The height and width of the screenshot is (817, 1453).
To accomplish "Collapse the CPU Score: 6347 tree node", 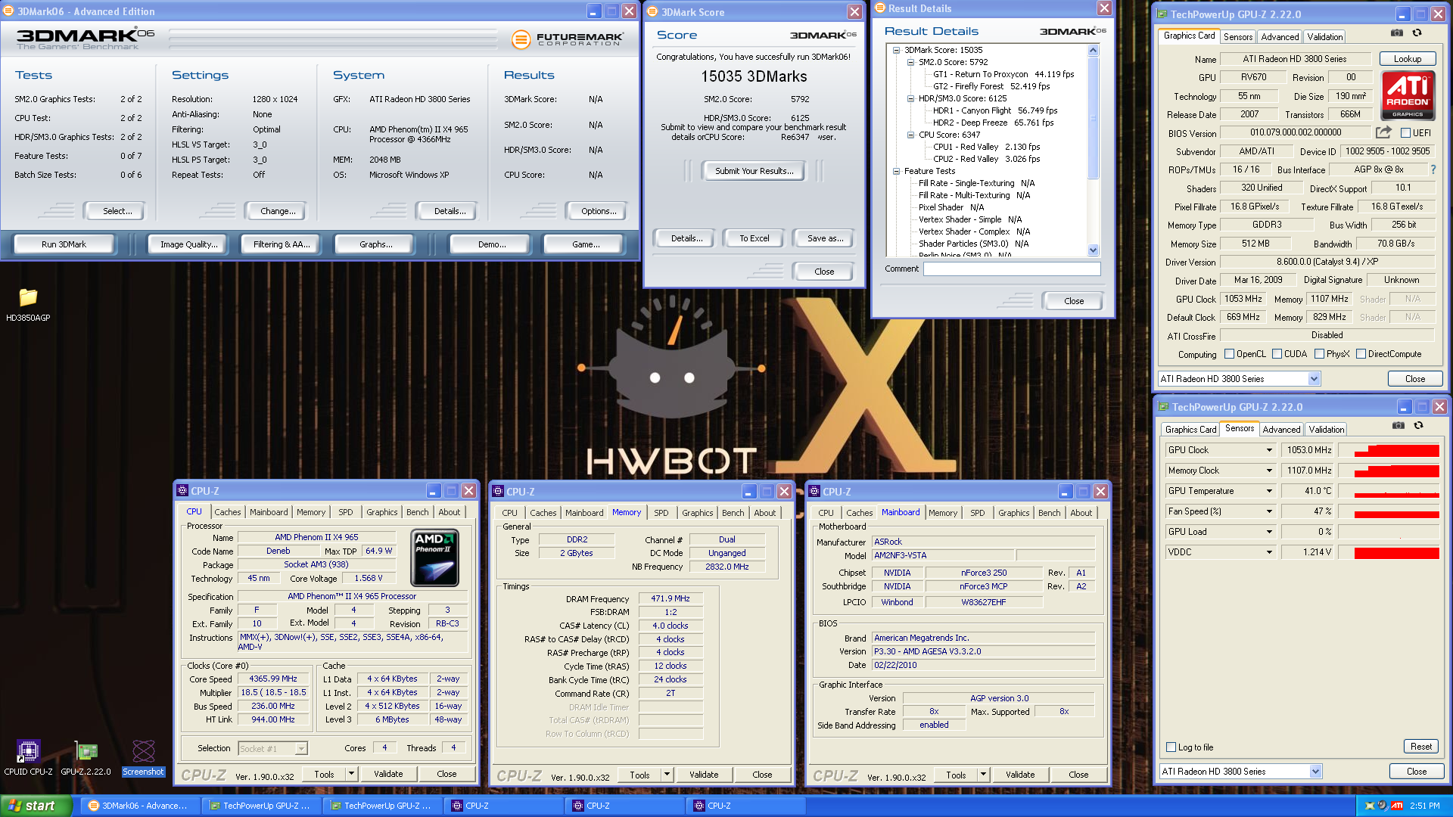I will coord(910,135).
